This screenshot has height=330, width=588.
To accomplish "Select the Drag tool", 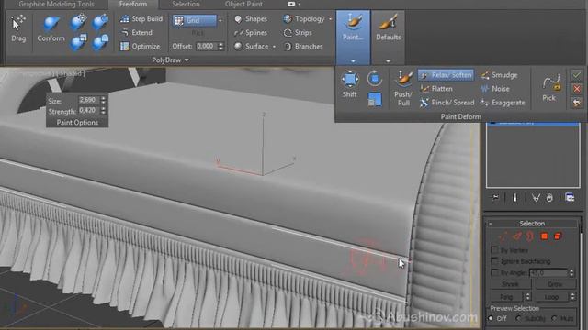I will pos(18,28).
